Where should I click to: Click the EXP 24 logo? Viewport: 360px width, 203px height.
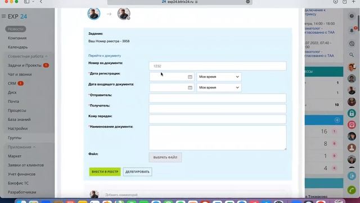point(17,16)
